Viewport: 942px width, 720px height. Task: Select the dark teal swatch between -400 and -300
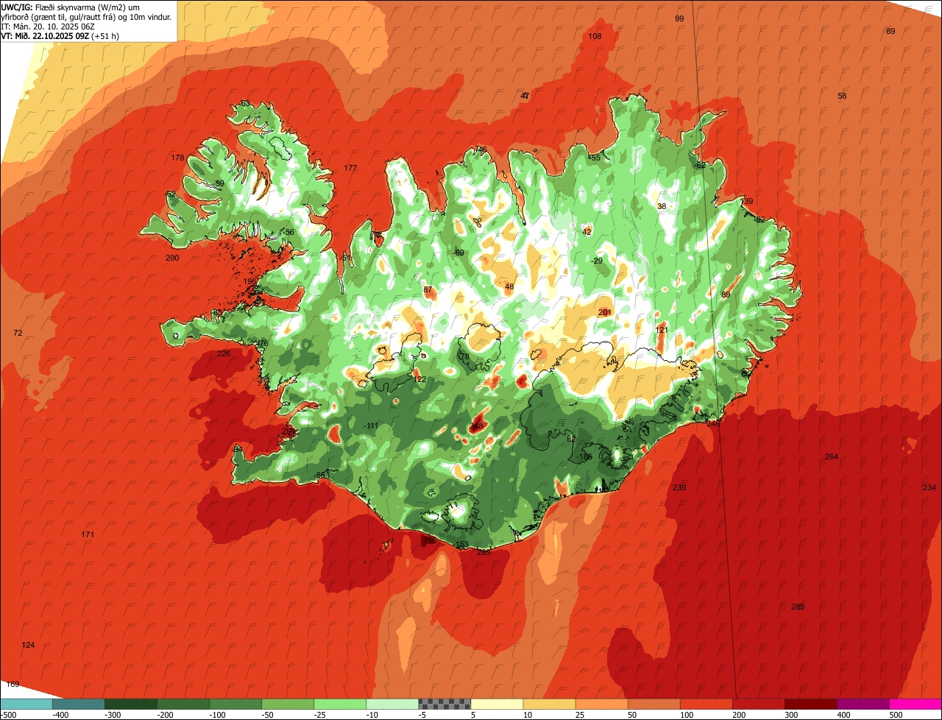[x=78, y=704]
